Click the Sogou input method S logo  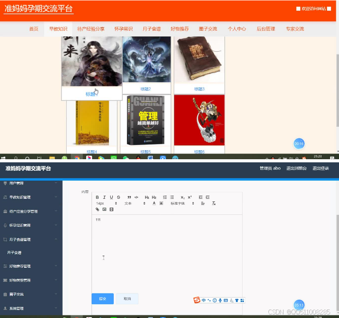(x=197, y=300)
